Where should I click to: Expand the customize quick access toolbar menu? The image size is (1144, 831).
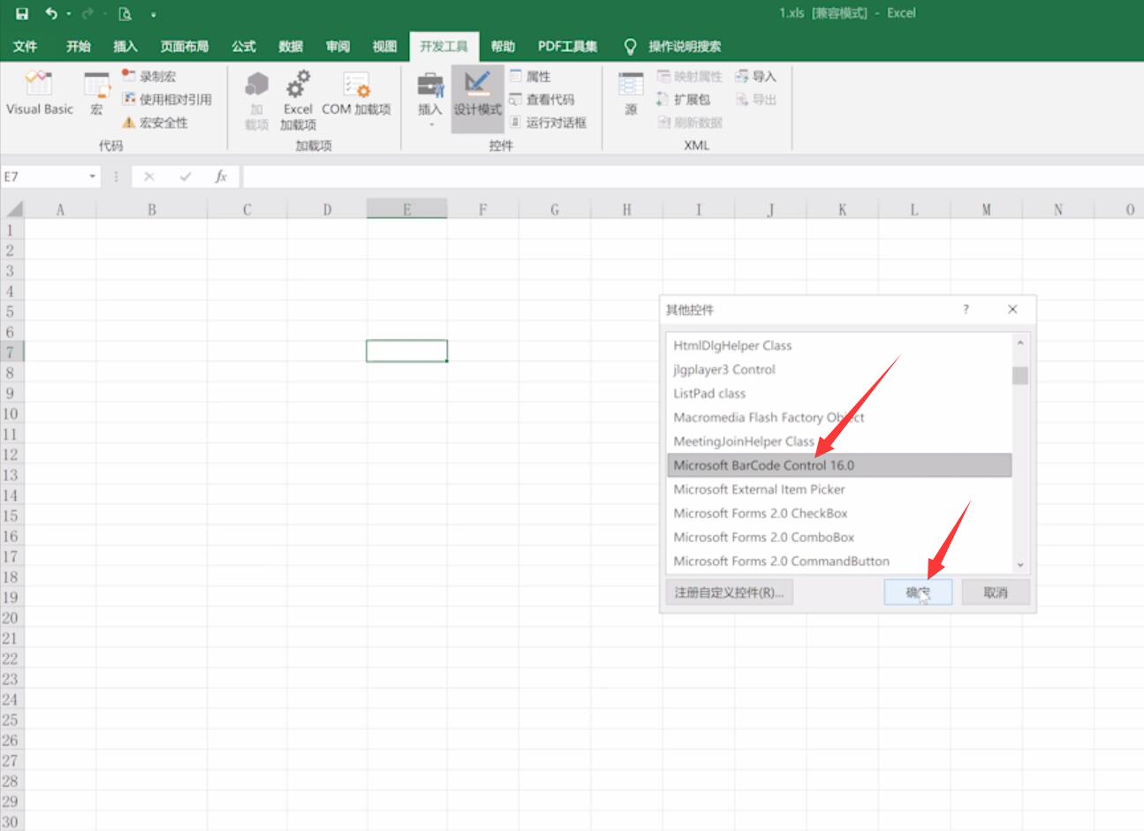click(153, 14)
